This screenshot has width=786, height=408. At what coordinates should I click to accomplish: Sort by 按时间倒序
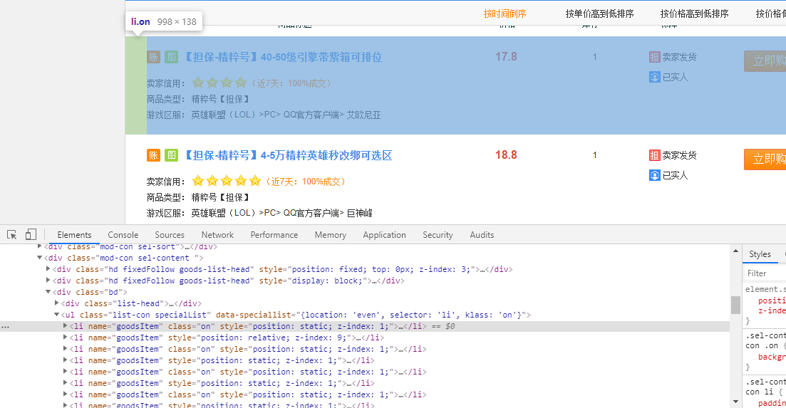tap(505, 14)
